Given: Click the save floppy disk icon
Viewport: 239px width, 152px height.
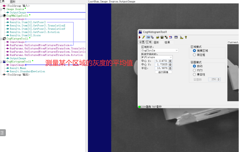Looking at the screenshot, I should [x=162, y=37].
